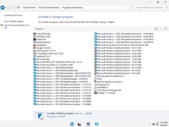Select the 7-Zip 24.09 program icon
The height and width of the screenshot is (127, 169).
click(34, 34)
